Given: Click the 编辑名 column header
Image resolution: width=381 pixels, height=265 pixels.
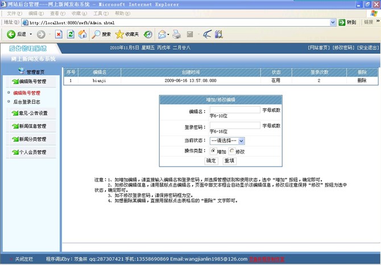Looking at the screenshot, I should 100,72.
